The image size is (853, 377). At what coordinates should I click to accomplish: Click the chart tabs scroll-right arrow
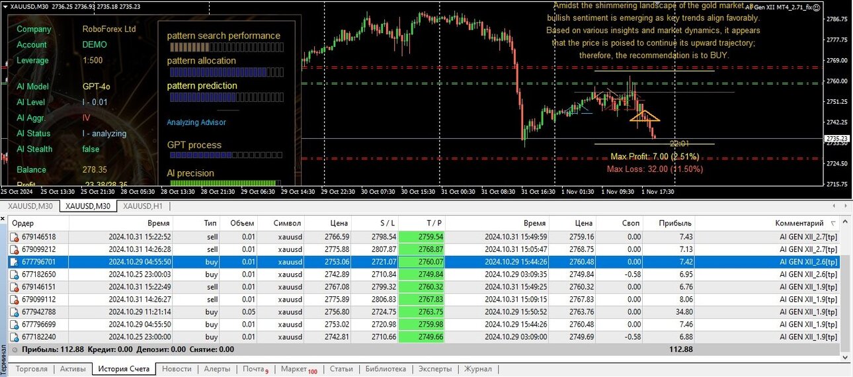point(844,206)
